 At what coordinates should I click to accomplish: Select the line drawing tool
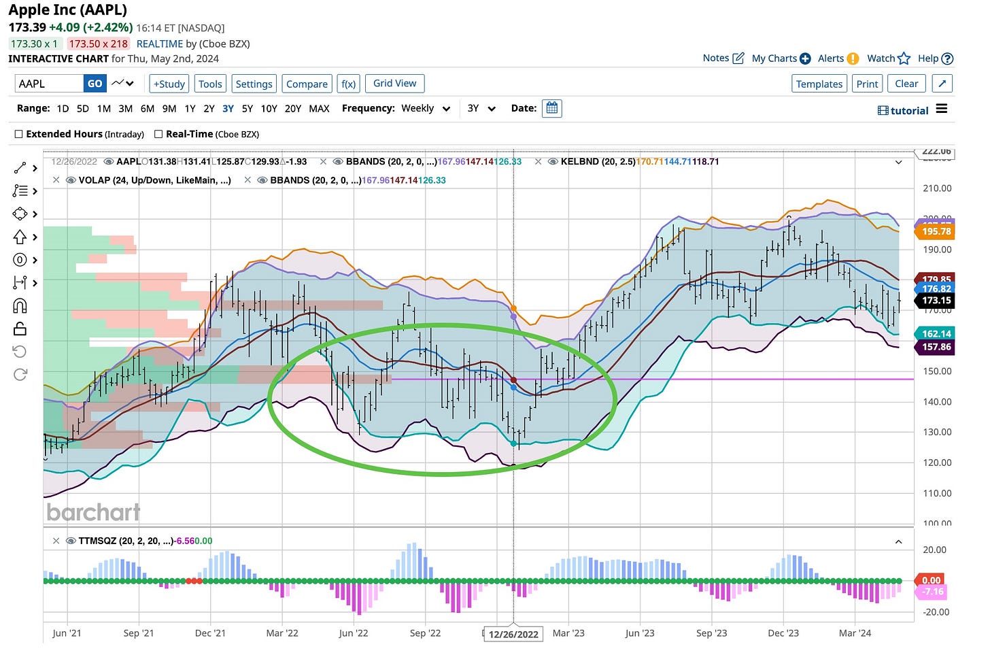point(20,168)
